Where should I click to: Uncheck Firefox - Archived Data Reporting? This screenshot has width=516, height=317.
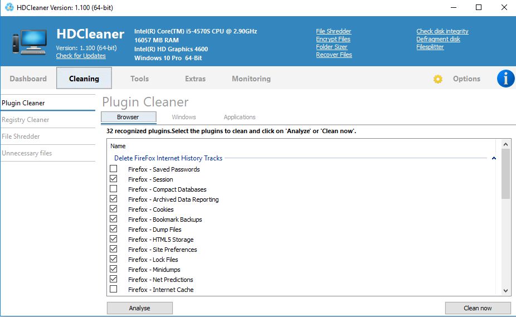pyautogui.click(x=114, y=199)
